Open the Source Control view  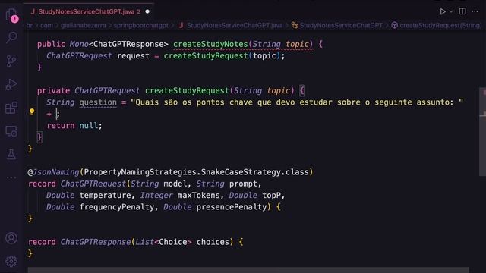pos(11,61)
